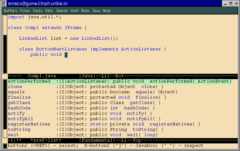Open the Xref menu

74,11
